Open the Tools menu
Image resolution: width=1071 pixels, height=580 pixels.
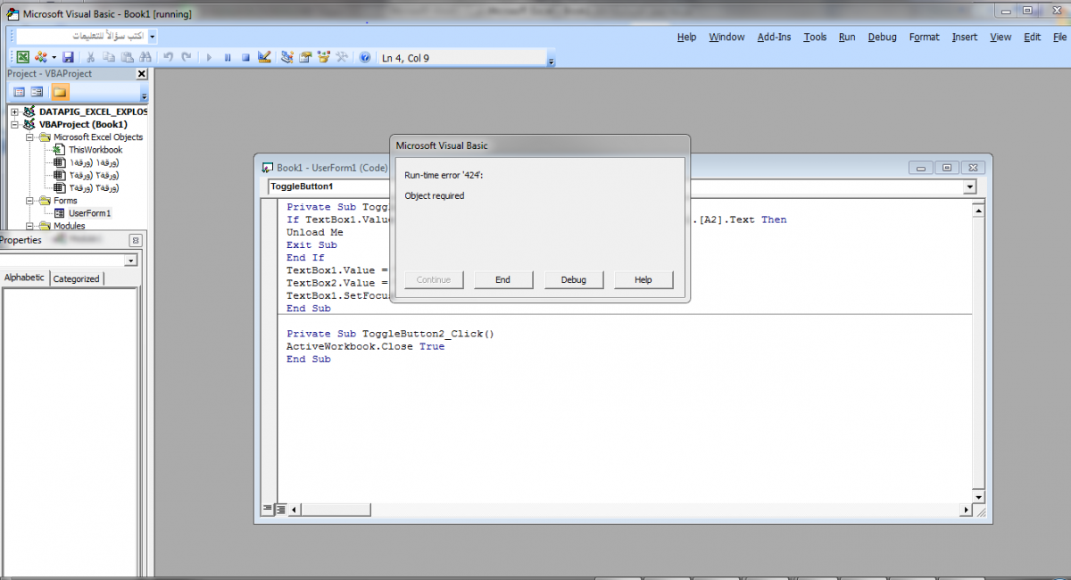point(815,37)
